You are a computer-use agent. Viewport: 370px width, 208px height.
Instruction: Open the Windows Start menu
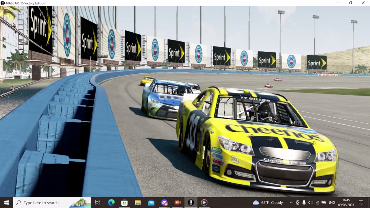tap(6, 203)
